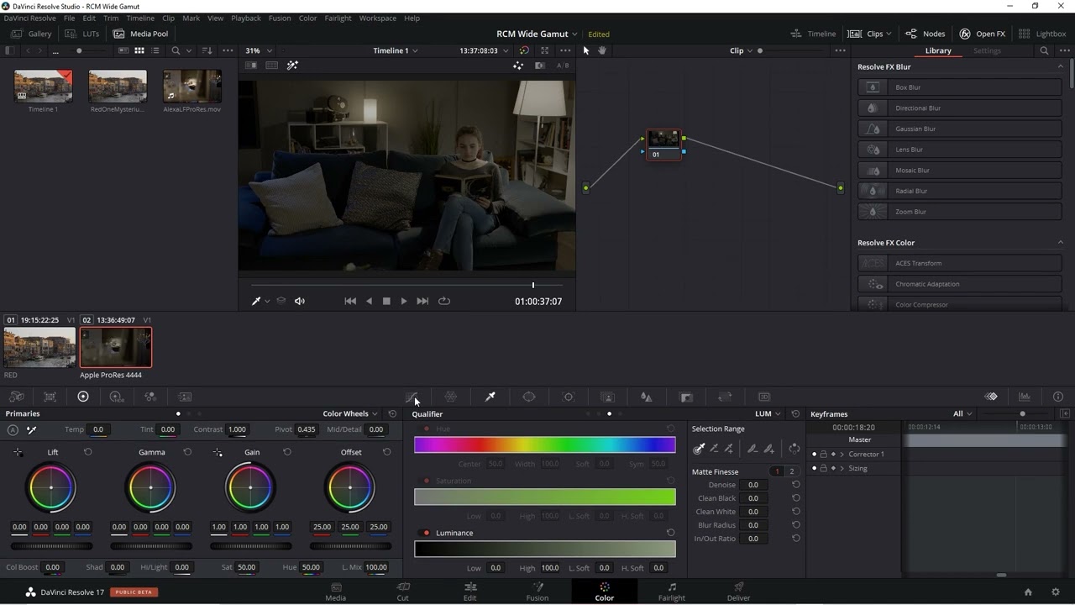Image resolution: width=1075 pixels, height=605 pixels.
Task: Select the Gaussian Blur effect
Action: click(960, 129)
